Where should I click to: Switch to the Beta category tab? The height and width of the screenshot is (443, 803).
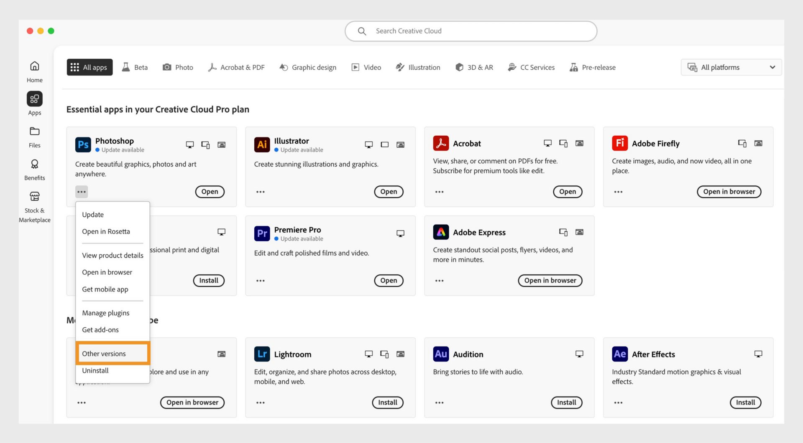[135, 67]
